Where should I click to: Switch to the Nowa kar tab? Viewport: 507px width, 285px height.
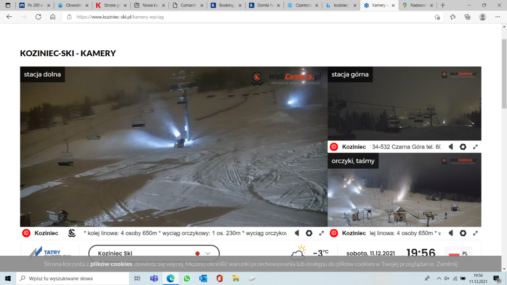150,5
